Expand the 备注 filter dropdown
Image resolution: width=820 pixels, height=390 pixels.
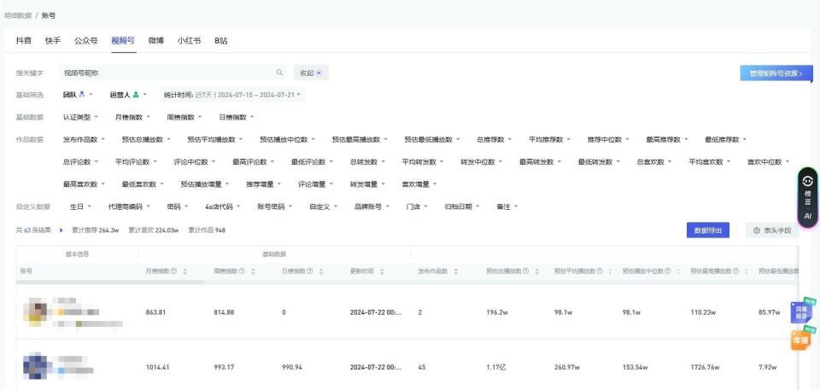[x=507, y=207]
